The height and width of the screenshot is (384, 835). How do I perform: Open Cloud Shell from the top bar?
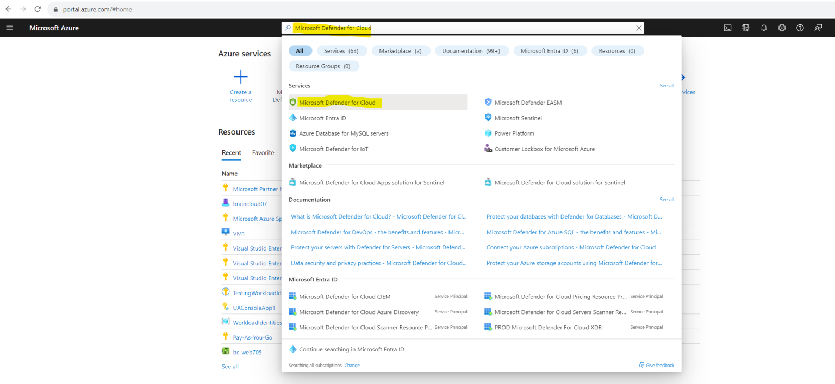[x=727, y=28]
